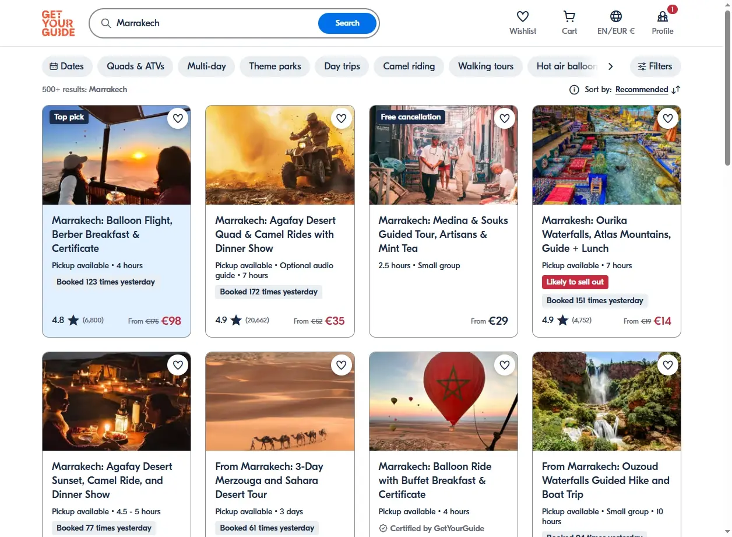Image resolution: width=732 pixels, height=537 pixels.
Task: Click the 500+ results: Marrakech text
Action: coord(85,89)
